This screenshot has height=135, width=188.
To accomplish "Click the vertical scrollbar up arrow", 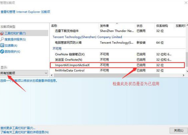I will (x=187, y=25).
